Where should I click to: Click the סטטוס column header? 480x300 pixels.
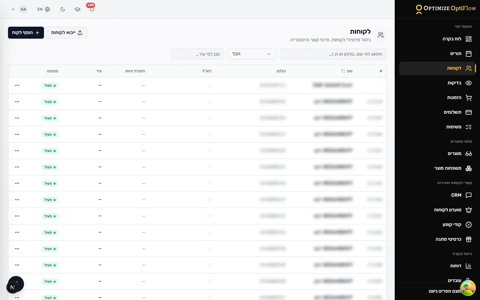pyautogui.click(x=53, y=71)
